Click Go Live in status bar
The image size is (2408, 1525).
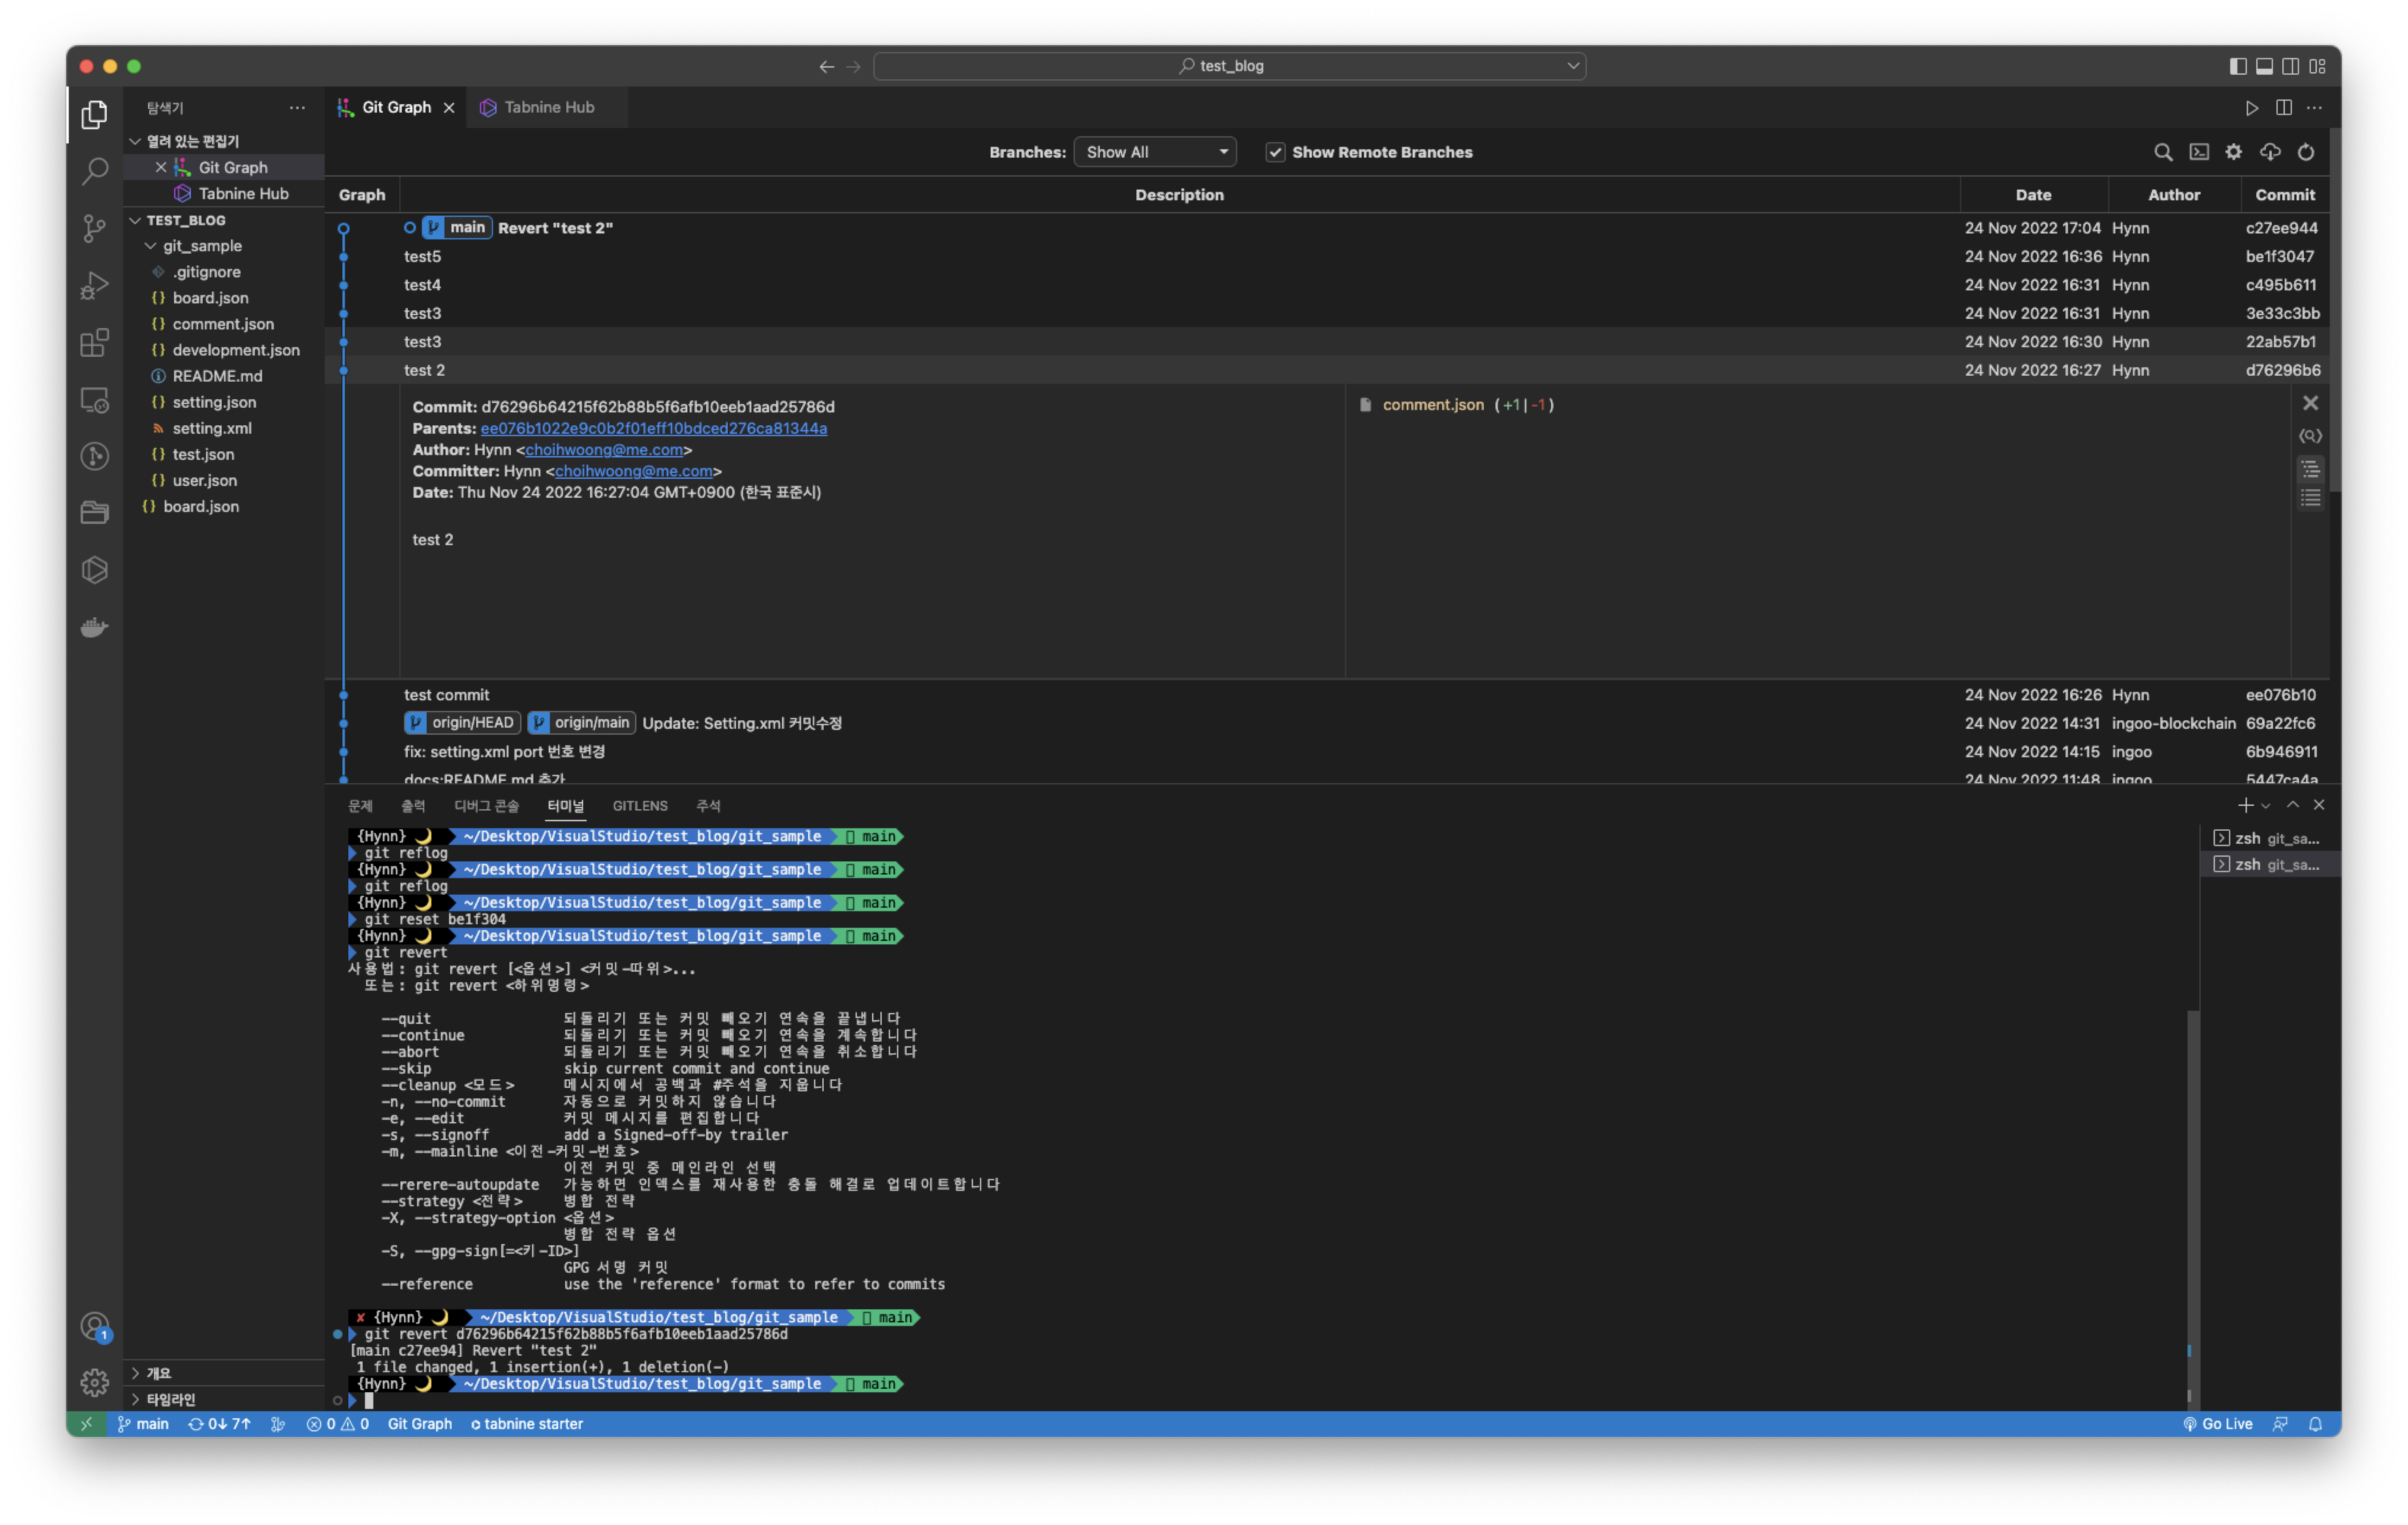tap(2217, 1424)
